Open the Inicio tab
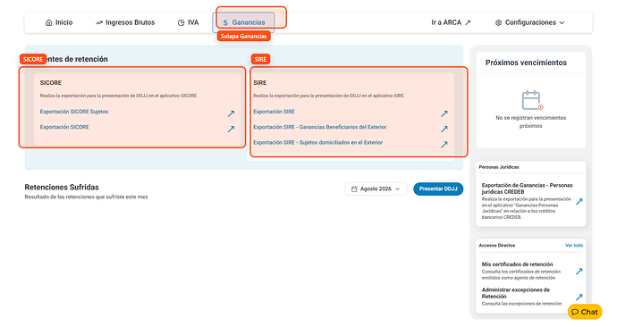Screen dimensions: 617x327 pyautogui.click(x=59, y=22)
